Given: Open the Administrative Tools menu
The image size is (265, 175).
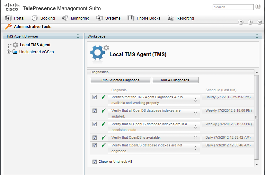Looking at the screenshot, I should pyautogui.click(x=33, y=27).
